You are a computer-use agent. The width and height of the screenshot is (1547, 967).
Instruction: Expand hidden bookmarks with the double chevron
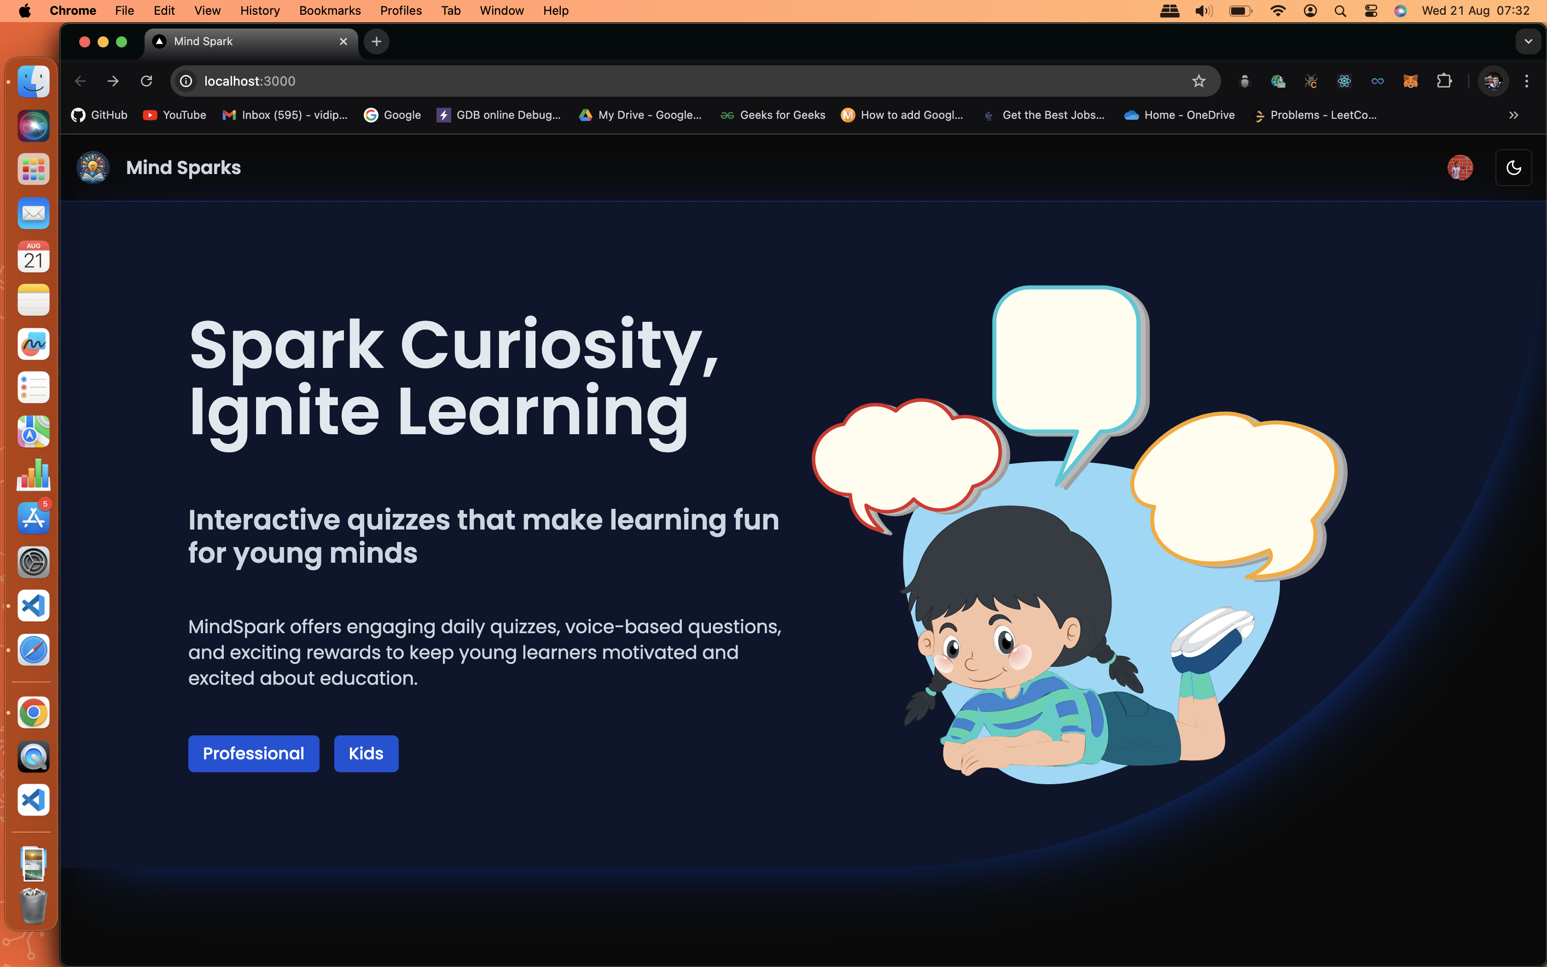[1513, 115]
